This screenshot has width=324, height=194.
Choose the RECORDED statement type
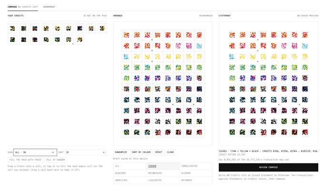coord(196,180)
